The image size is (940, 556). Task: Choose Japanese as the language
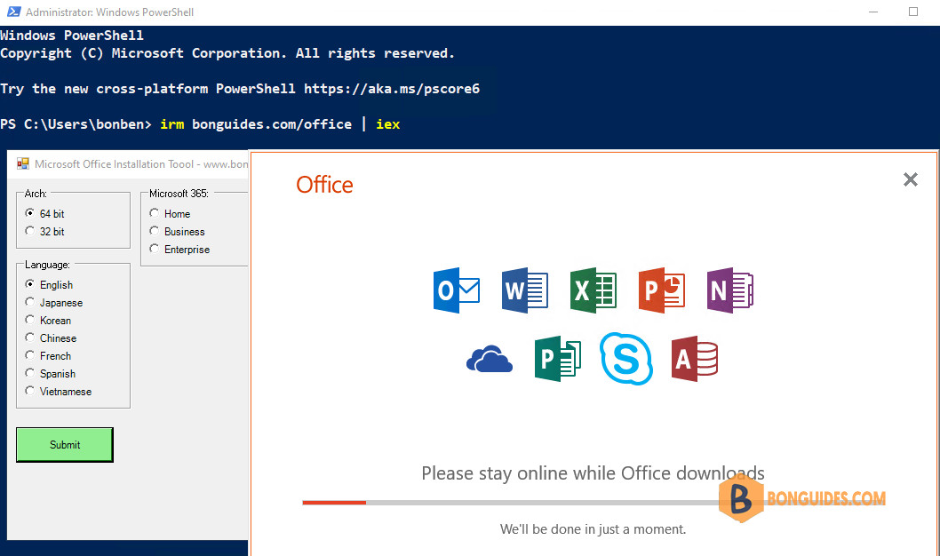pyautogui.click(x=54, y=303)
